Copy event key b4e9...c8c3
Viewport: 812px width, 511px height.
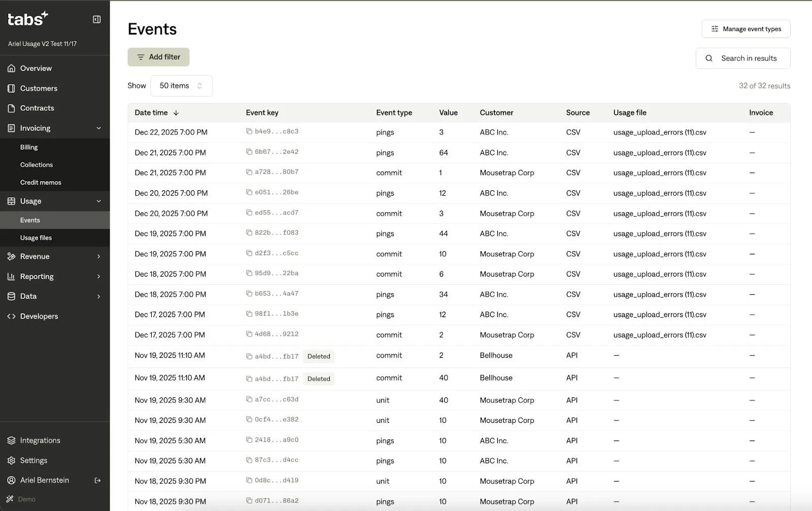click(249, 131)
